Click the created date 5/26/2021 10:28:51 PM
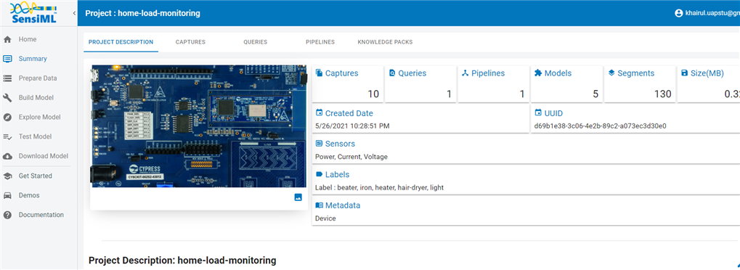This screenshot has width=740, height=270. coord(352,126)
